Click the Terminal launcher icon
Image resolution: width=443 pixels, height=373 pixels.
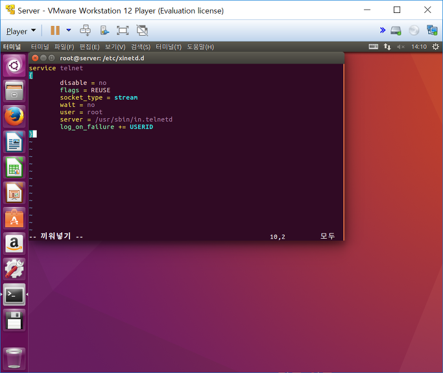pyautogui.click(x=14, y=295)
